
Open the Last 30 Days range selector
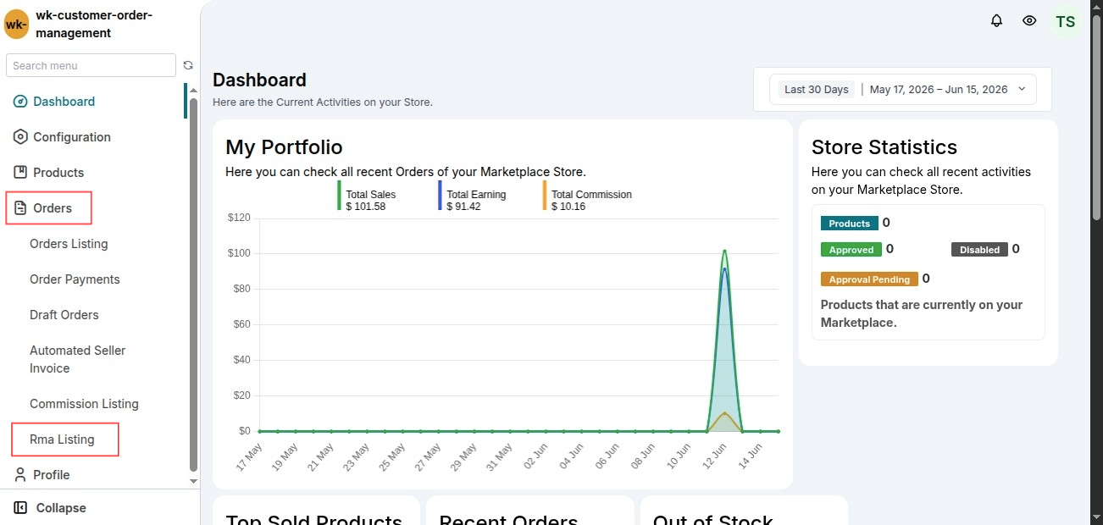[817, 89]
